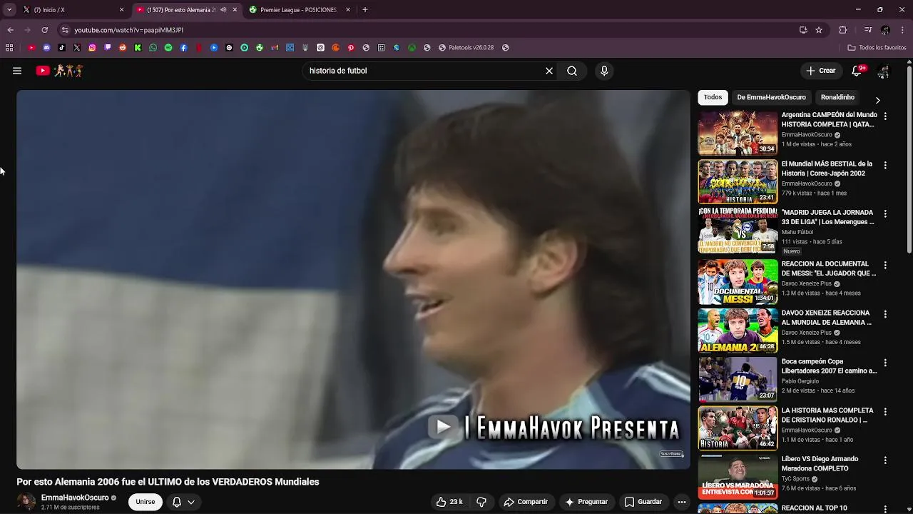Open the WhatsApp bookmark icon
The height and width of the screenshot is (514, 913).
coord(153,48)
